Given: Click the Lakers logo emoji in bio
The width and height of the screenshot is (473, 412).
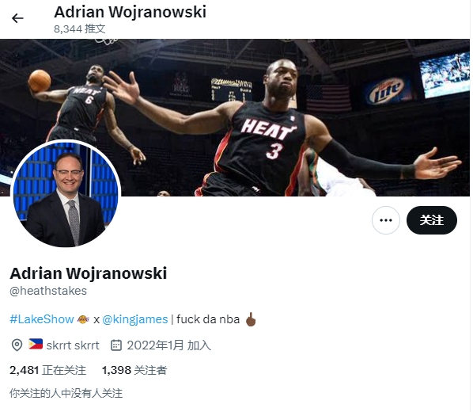Looking at the screenshot, I should (x=83, y=319).
